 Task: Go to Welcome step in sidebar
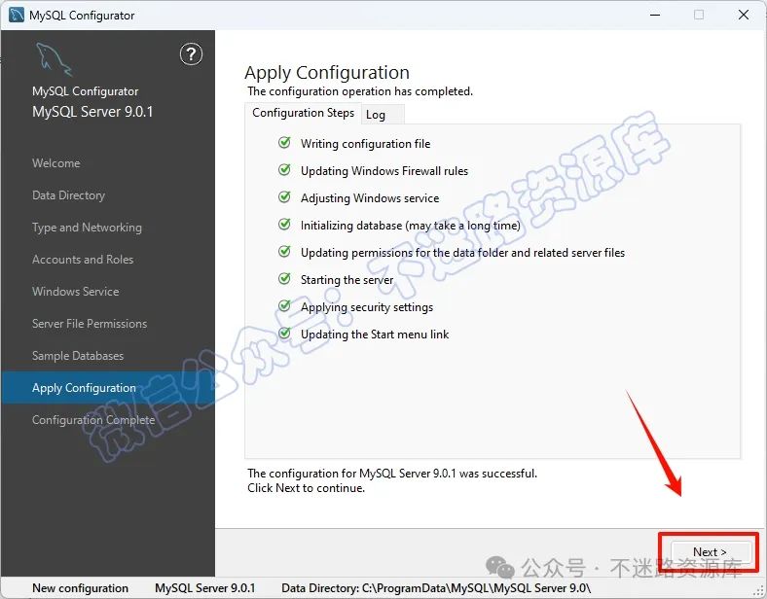tap(56, 163)
